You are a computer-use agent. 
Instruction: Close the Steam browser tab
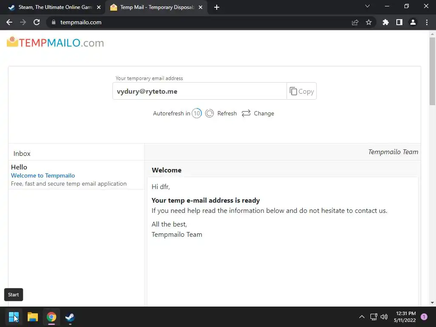point(99,7)
